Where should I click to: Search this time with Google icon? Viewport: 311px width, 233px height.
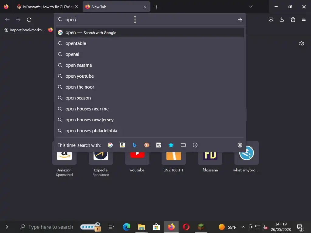click(110, 145)
